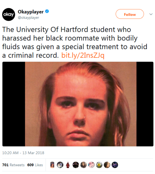Enlarge the tweet's attached photo
The width and height of the screenshot is (155, 174).
coord(78,104)
